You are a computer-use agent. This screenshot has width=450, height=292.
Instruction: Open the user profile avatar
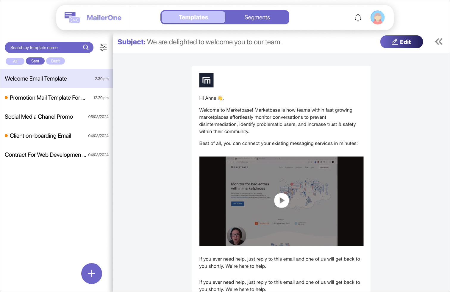[x=377, y=18]
